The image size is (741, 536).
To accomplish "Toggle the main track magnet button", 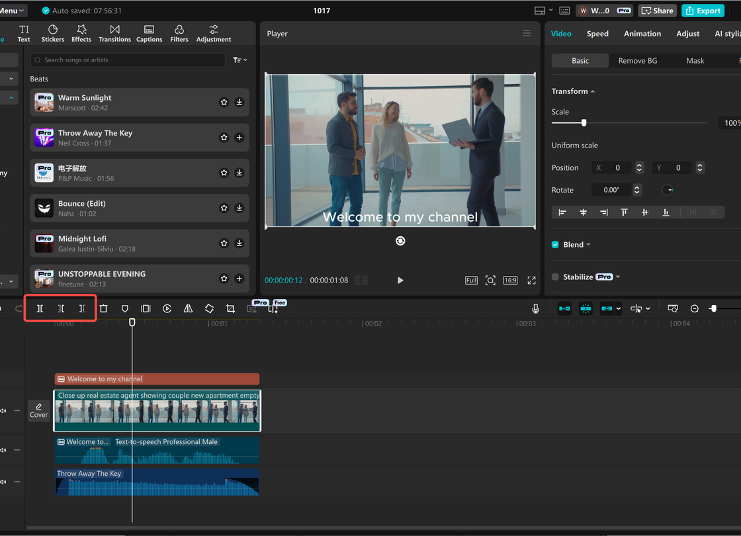I will point(564,308).
